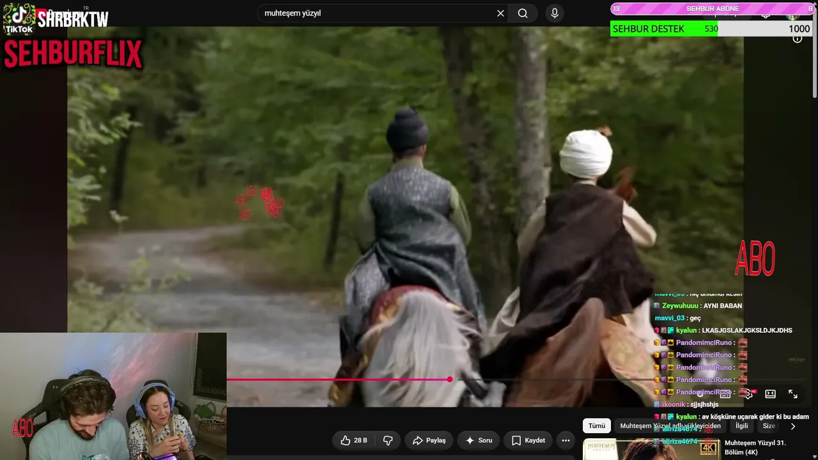
Task: Share the video via Paylaş
Action: coord(429,440)
